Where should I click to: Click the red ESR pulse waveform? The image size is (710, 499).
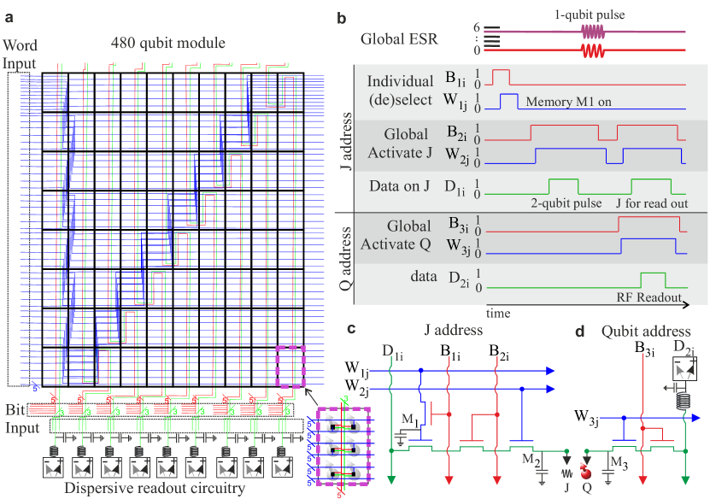[x=593, y=50]
